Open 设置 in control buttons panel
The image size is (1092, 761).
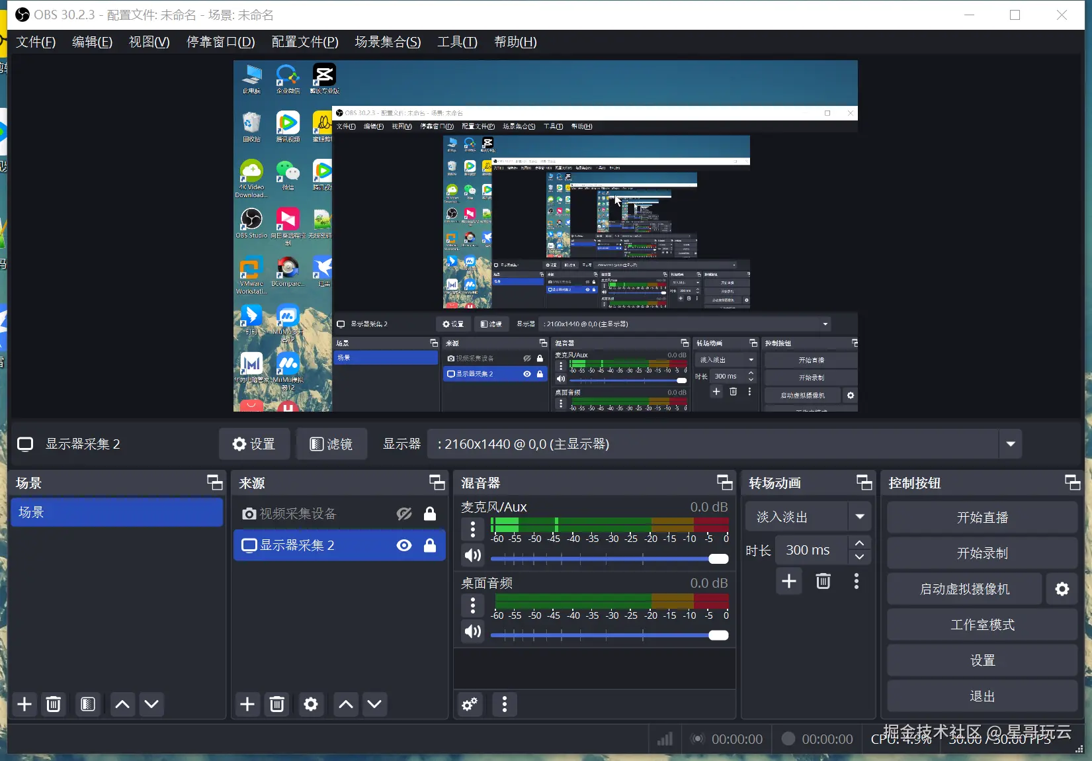point(982,660)
